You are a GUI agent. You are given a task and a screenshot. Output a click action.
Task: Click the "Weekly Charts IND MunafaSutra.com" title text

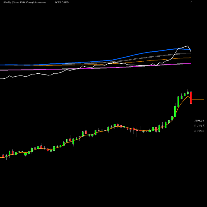[24, 2]
